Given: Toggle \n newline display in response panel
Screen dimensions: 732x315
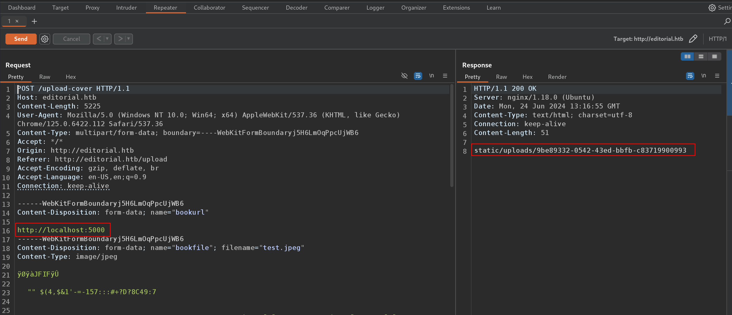Looking at the screenshot, I should (703, 76).
